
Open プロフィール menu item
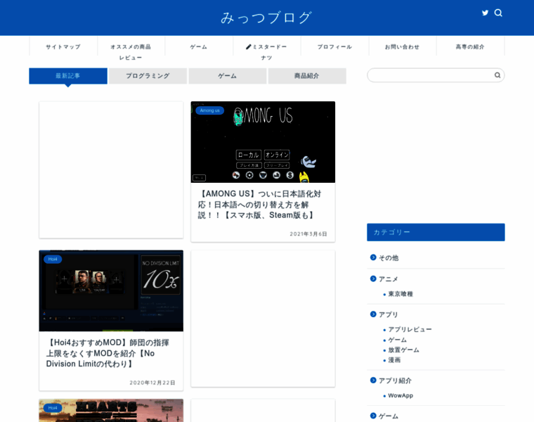click(334, 46)
